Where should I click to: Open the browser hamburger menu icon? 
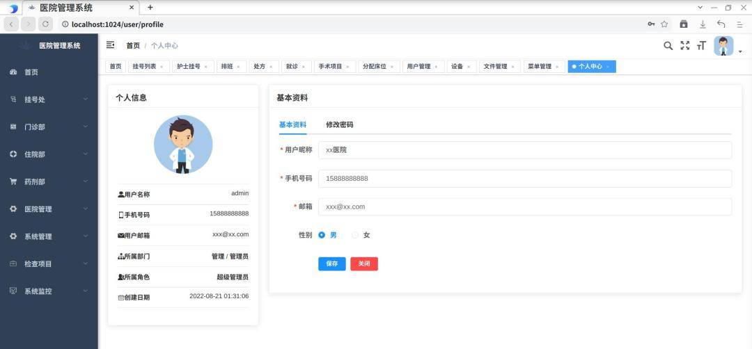pos(740,24)
